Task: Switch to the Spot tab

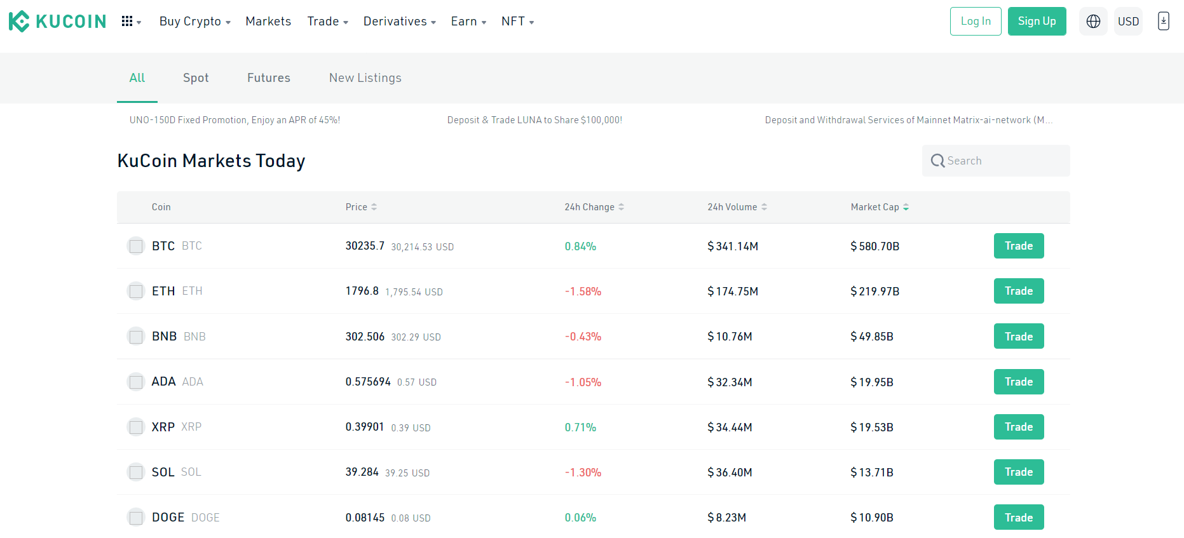Action: tap(196, 77)
